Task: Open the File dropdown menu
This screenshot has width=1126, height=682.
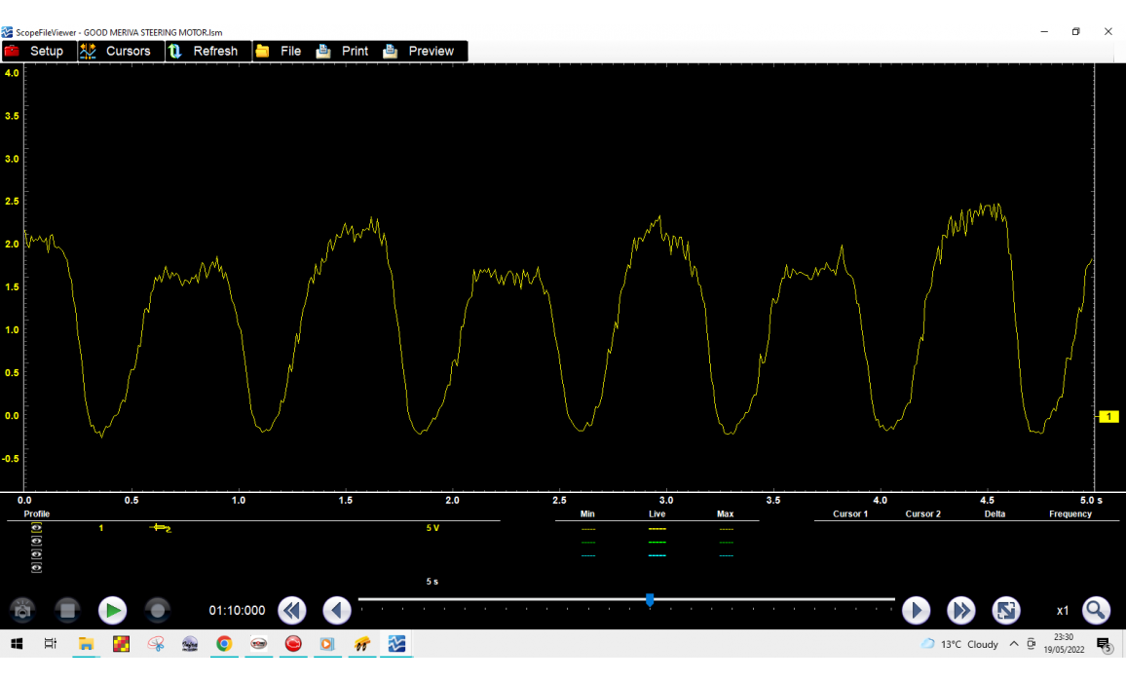Action: tap(279, 51)
